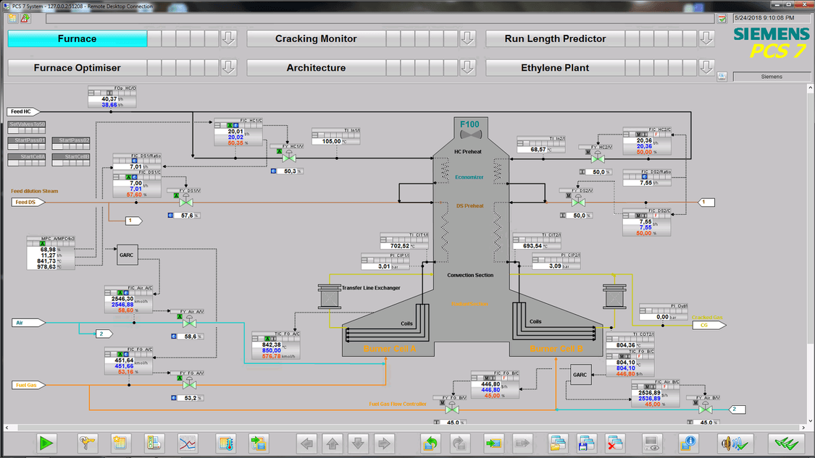Click the save picture composition floppy icon
The width and height of the screenshot is (815, 458).
(x=585, y=443)
